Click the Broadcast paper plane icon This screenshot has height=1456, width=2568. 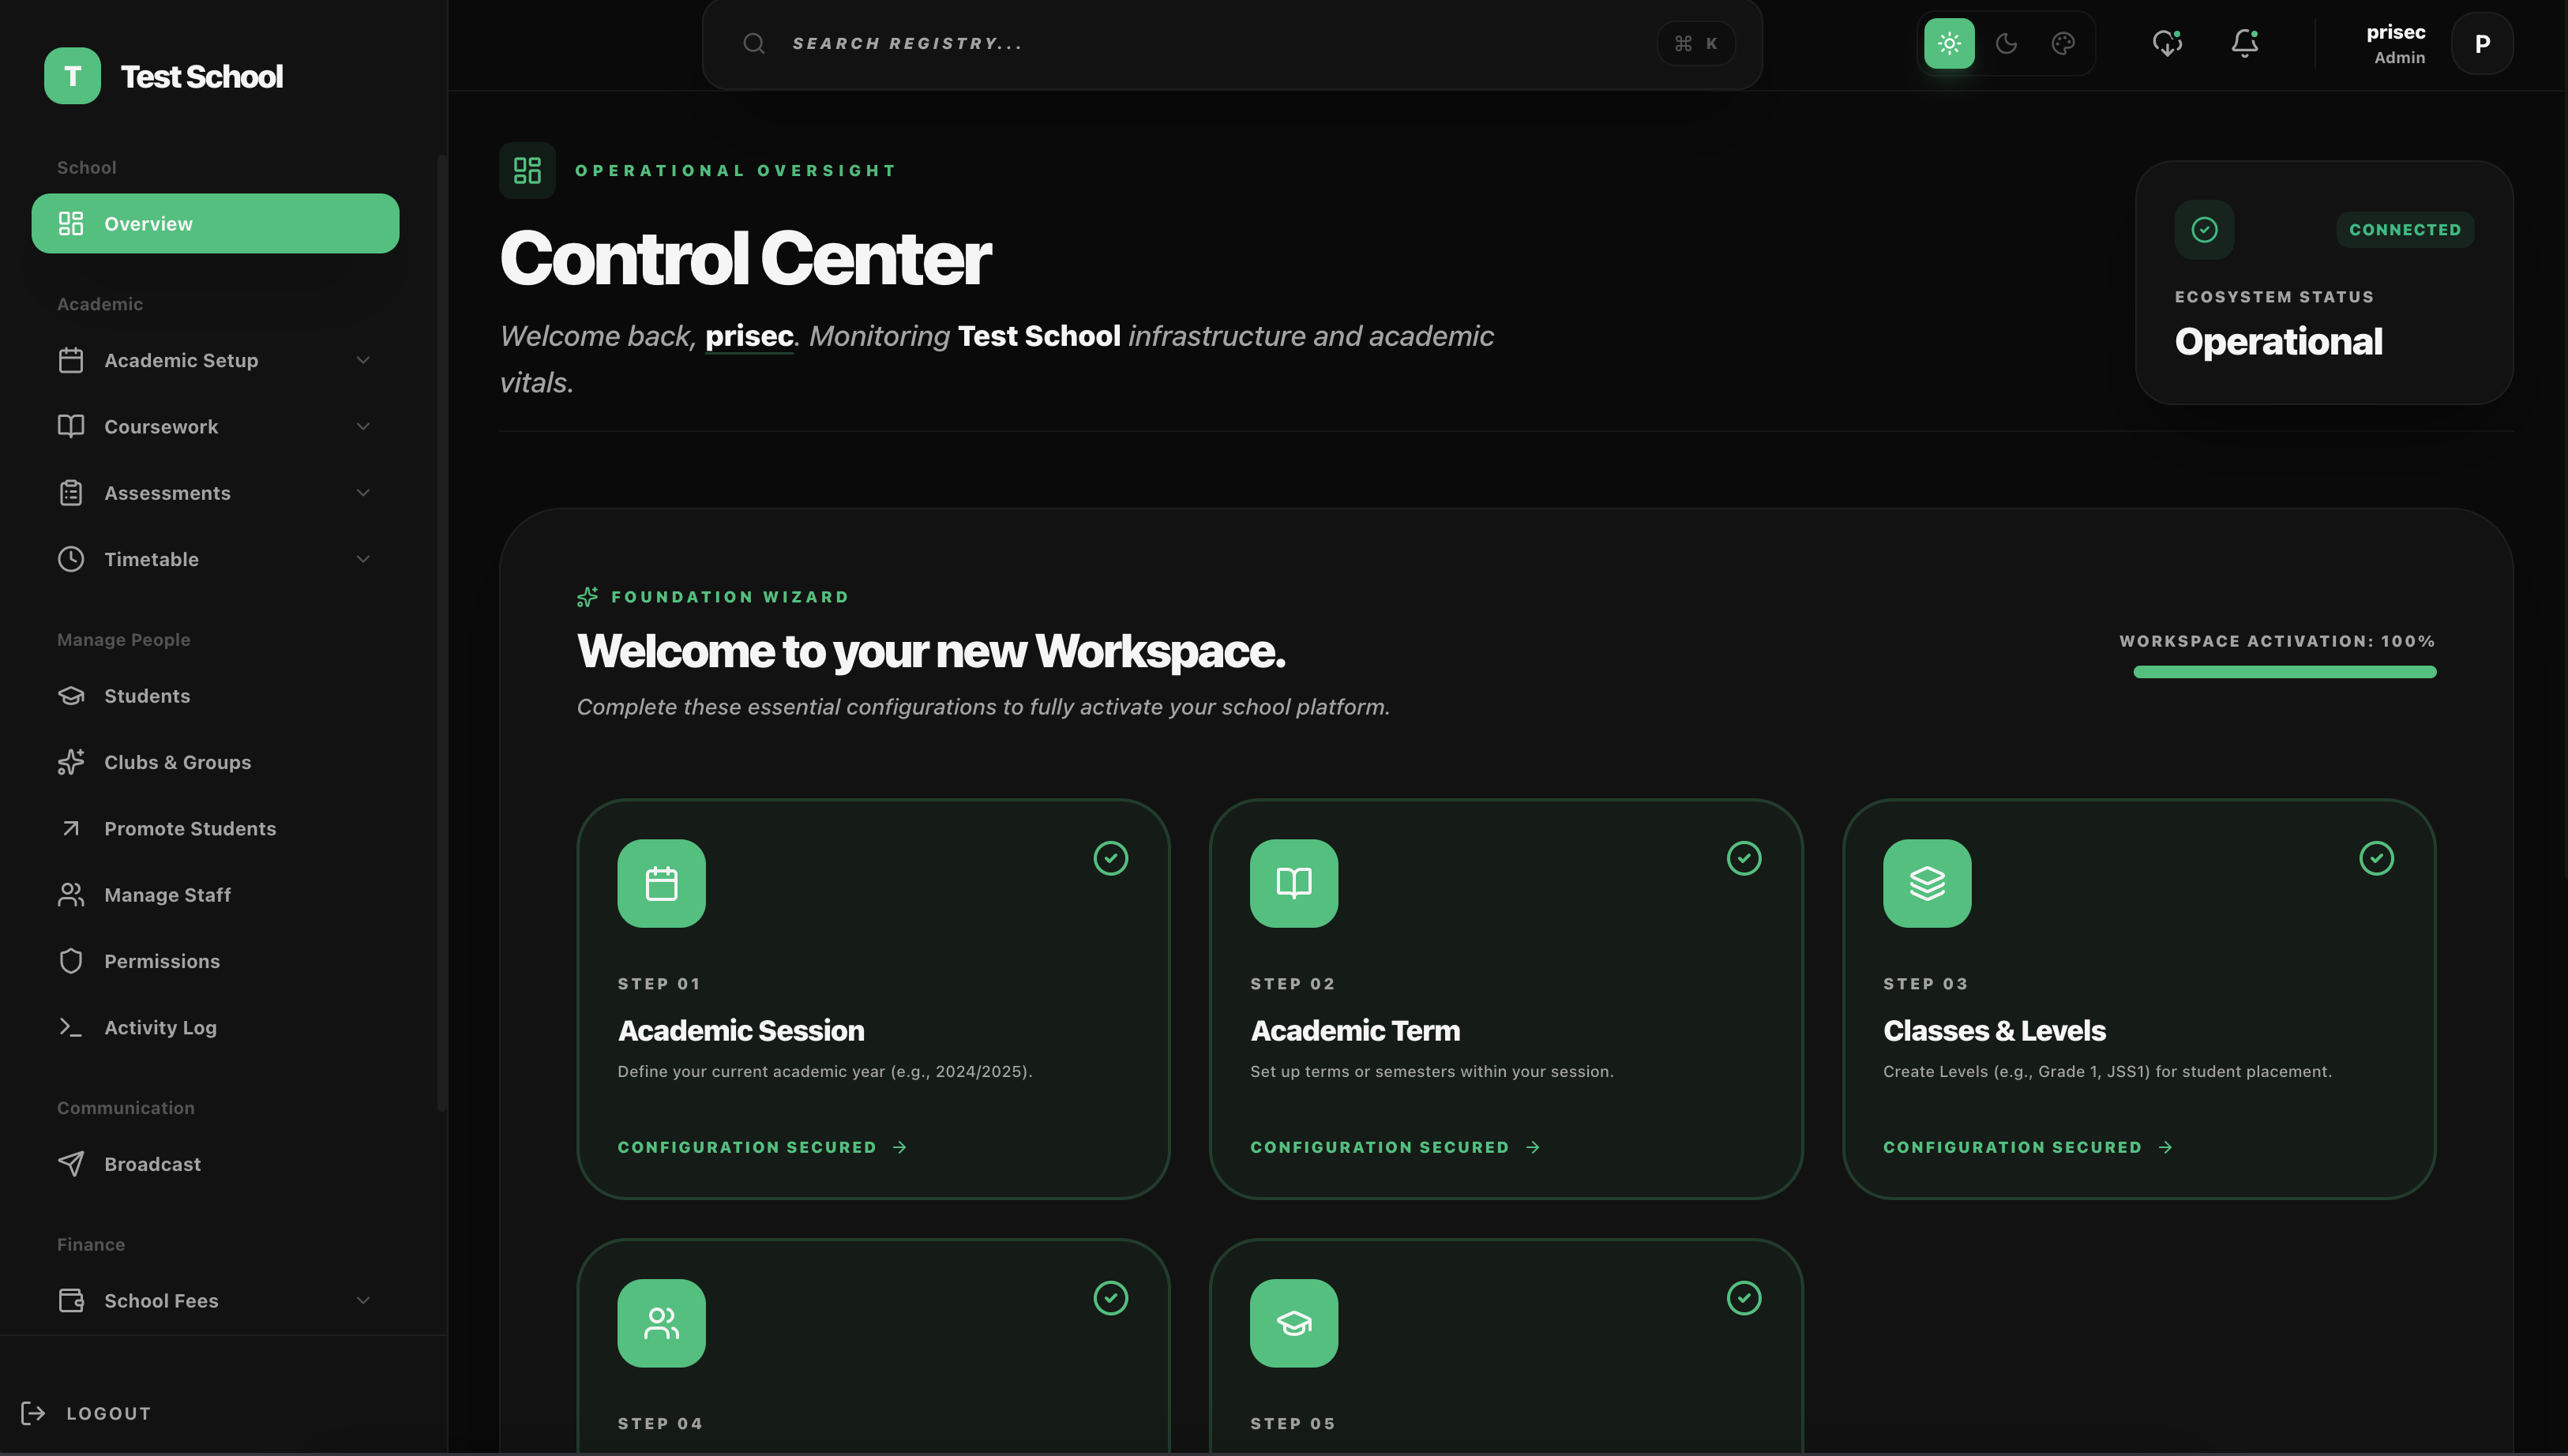point(71,1164)
